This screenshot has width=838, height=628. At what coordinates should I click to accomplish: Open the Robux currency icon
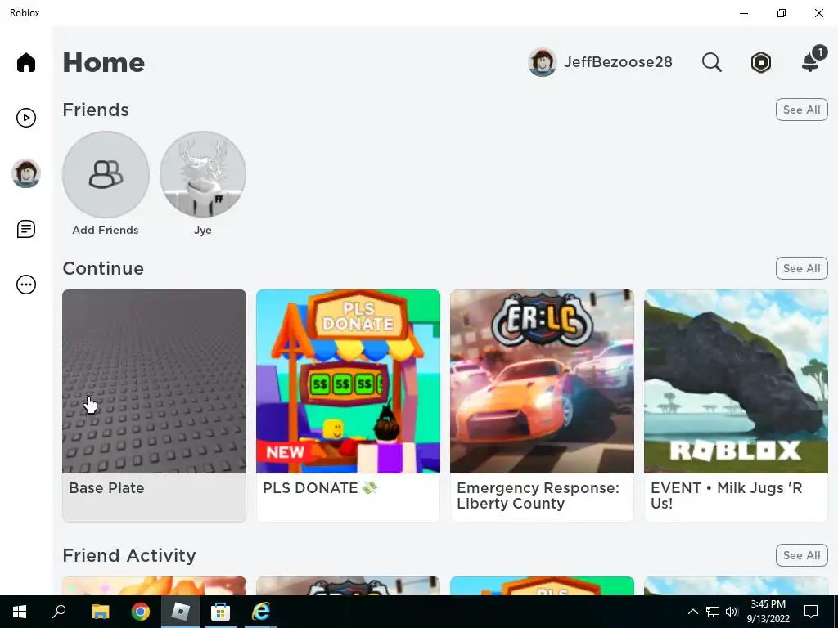point(760,62)
